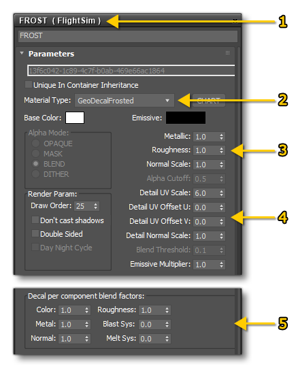Image resolution: width=296 pixels, height=368 pixels.
Task: Click the decal Metal blend spinner arrows
Action: pos(87,324)
